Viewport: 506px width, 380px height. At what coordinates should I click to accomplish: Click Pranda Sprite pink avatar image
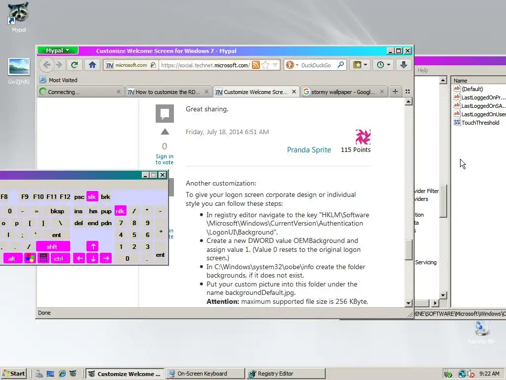(363, 137)
